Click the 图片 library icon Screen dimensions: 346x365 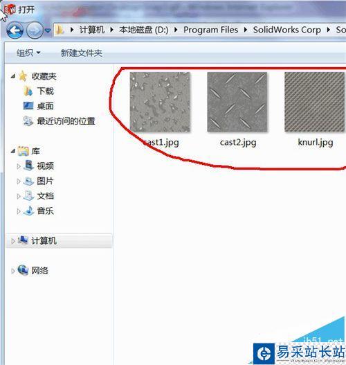pos(28,181)
